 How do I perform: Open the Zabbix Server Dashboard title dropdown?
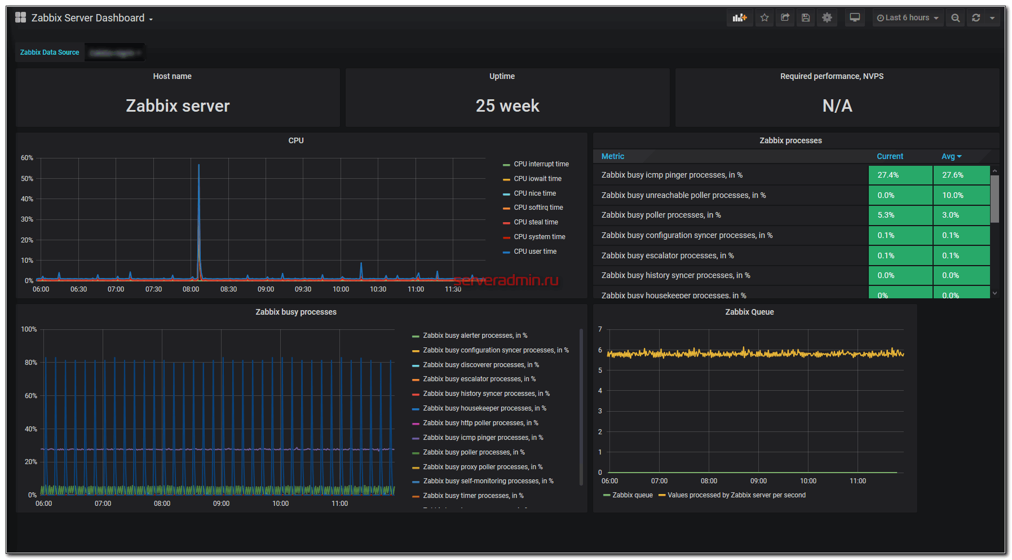[x=92, y=18]
